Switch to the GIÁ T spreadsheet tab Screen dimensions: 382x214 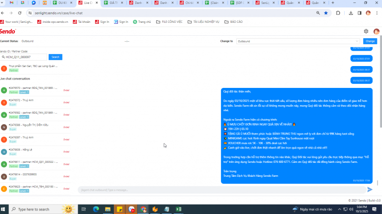(113, 2)
